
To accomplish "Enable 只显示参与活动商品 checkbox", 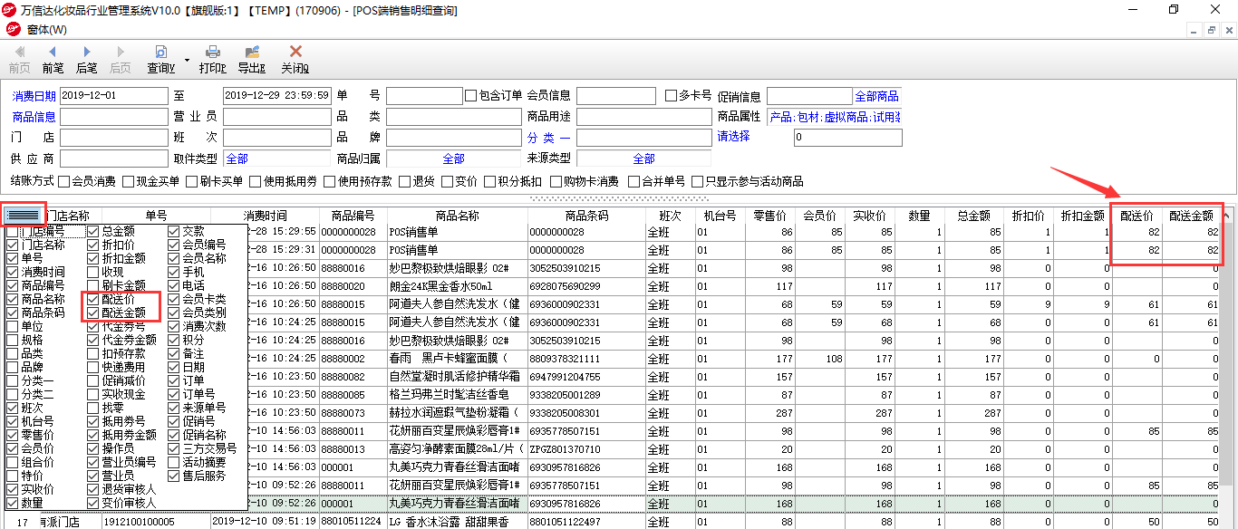I will [x=697, y=181].
